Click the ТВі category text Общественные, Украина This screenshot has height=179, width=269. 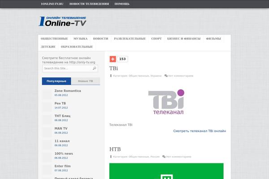point(145,76)
